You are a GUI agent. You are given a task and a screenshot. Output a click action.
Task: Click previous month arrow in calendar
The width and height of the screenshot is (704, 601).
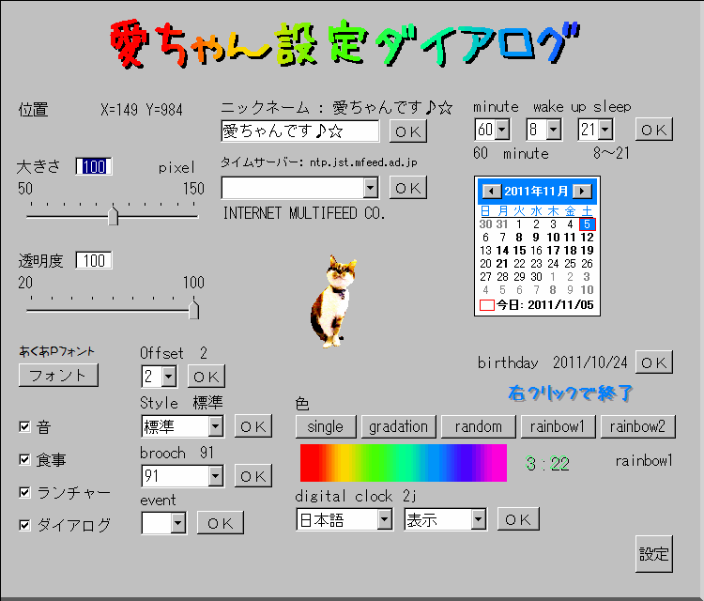point(490,191)
